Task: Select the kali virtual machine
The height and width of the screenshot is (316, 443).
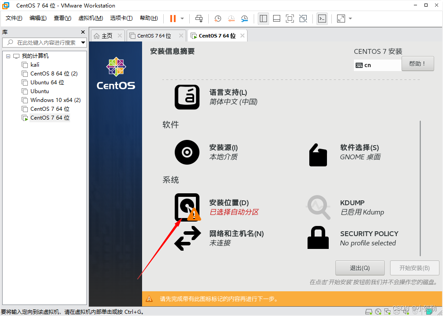Action: 35,65
